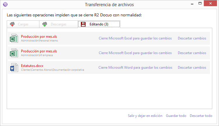
Task: Close the Transferencia de archivos window
Action: point(210,3)
